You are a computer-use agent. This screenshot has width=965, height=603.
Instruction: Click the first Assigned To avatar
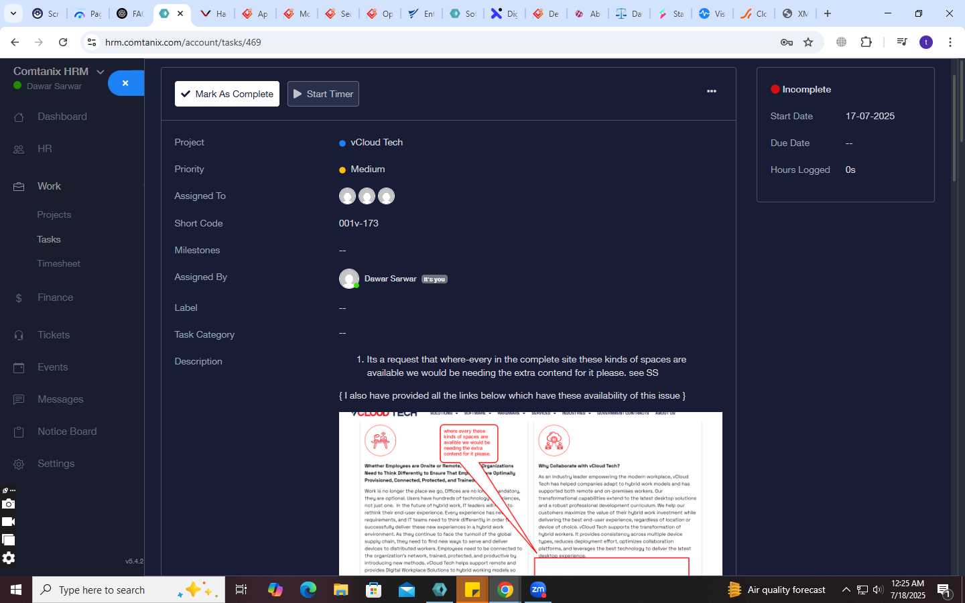tap(347, 196)
